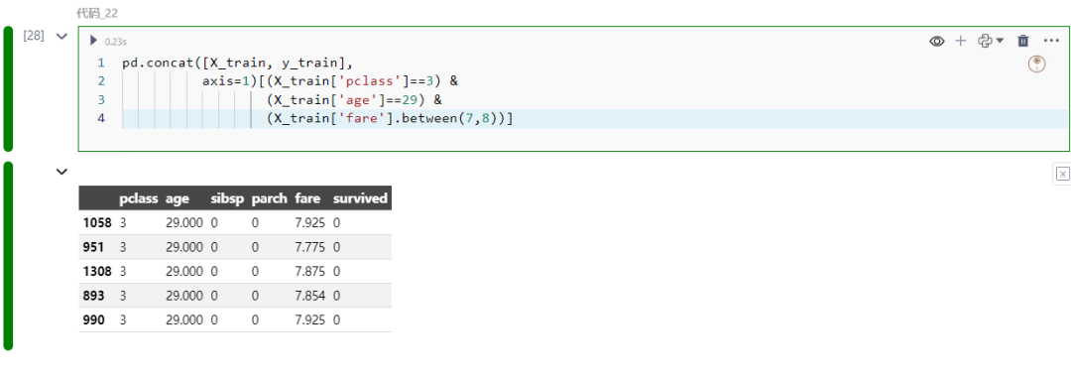The width and height of the screenshot is (1071, 380).
Task: Collapse the output area chevron
Action: [61, 172]
